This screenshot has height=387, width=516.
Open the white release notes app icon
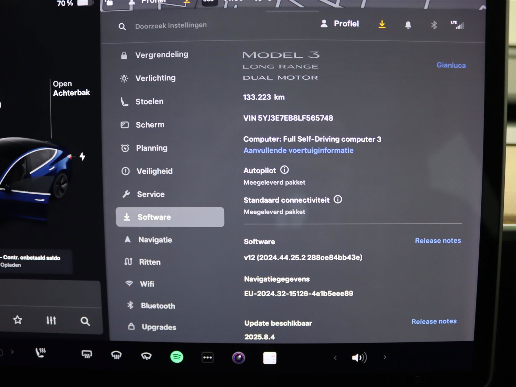tap(270, 358)
